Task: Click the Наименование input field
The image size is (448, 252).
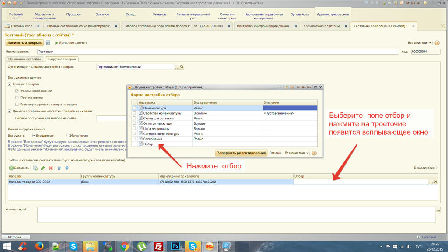Action: (x=218, y=52)
